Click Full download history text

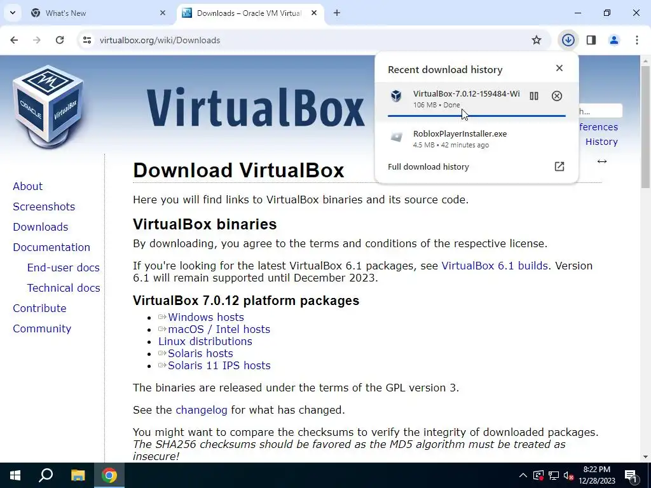428,167
